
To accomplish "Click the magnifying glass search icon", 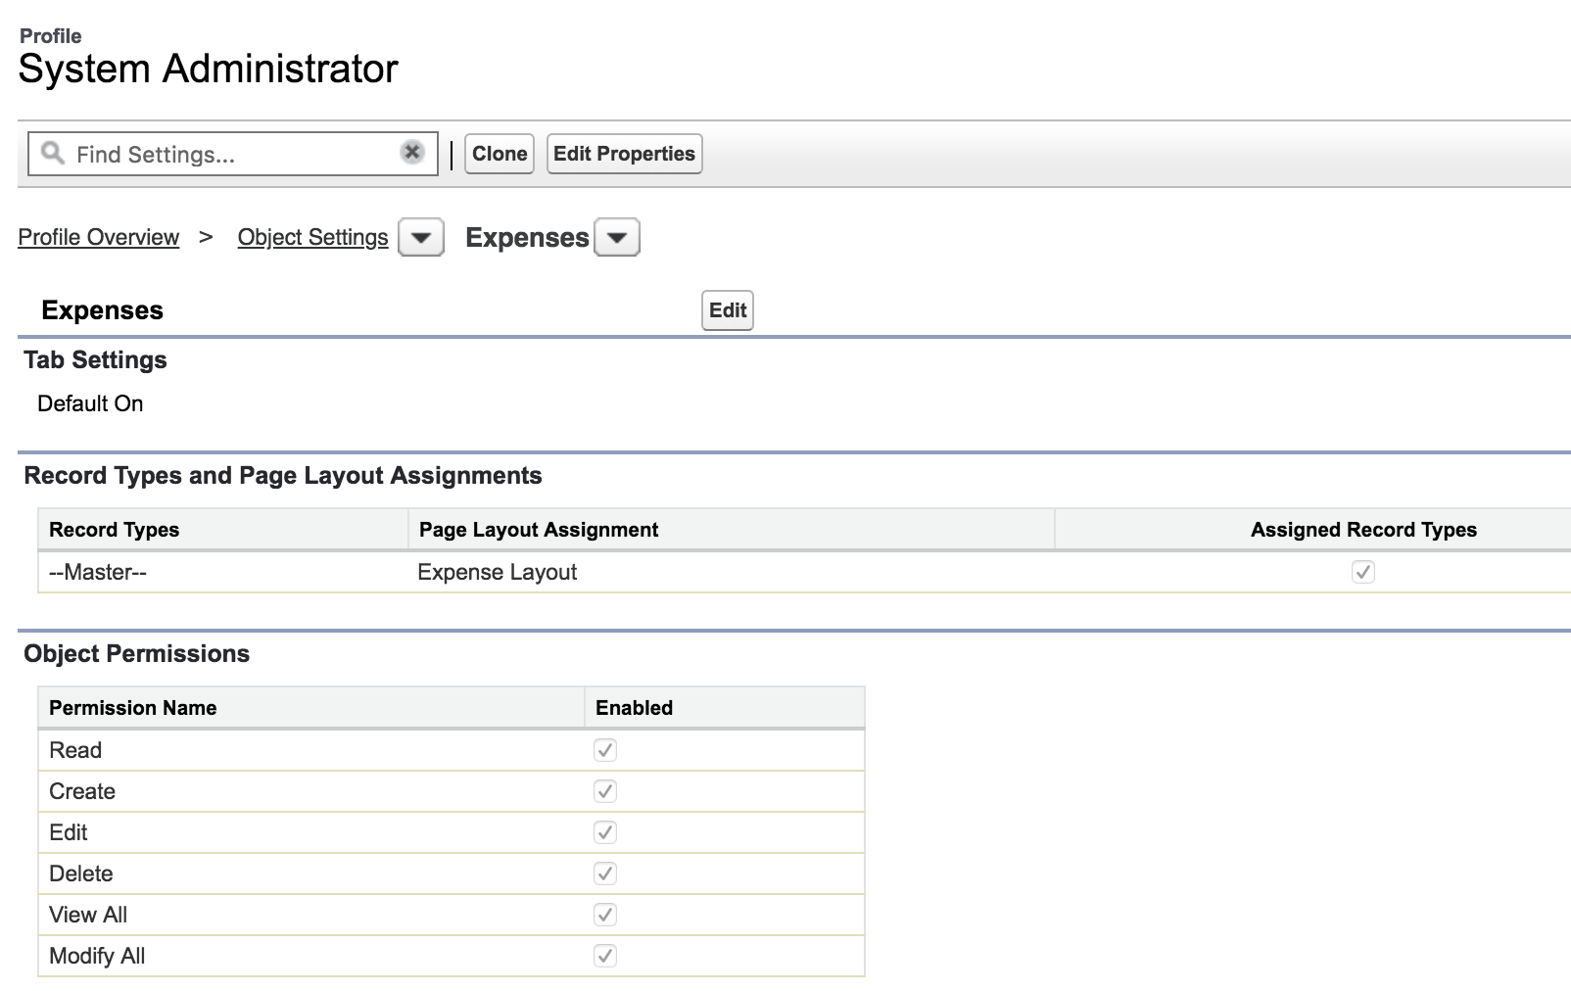I will [x=51, y=153].
